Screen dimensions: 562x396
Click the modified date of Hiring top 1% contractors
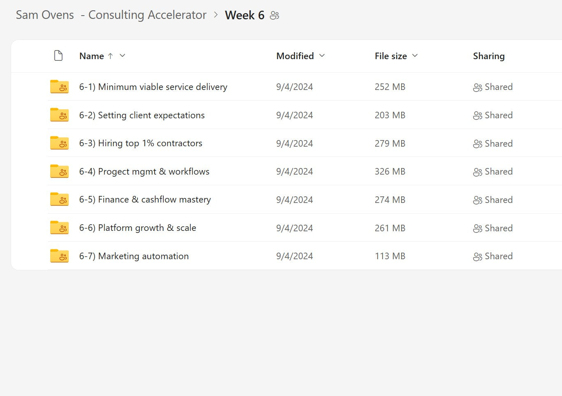point(295,143)
